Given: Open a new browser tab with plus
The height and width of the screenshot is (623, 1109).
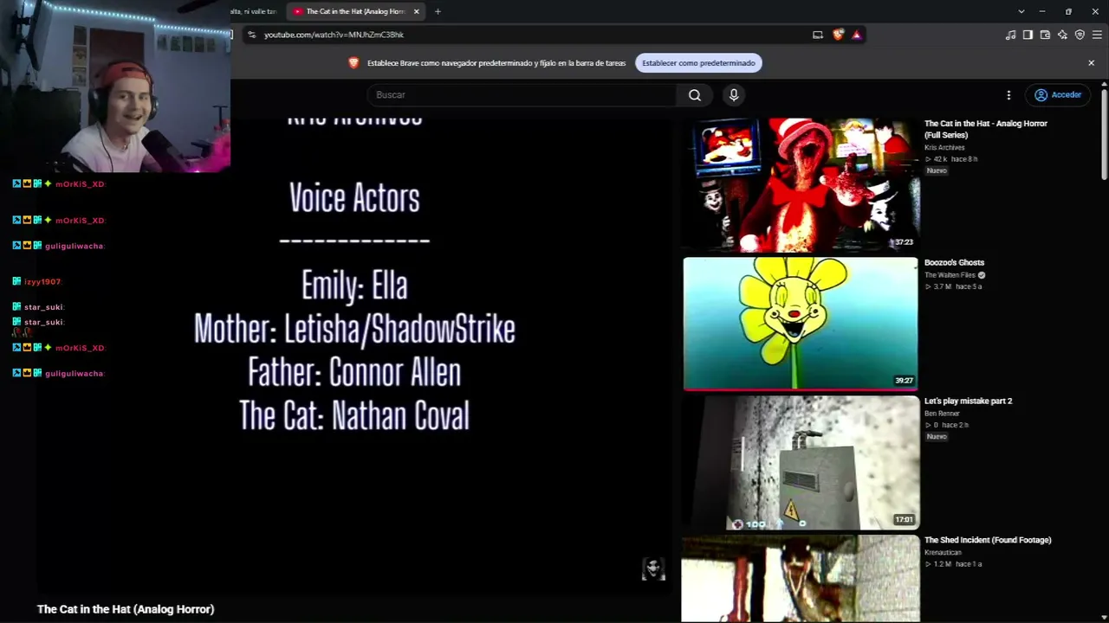Looking at the screenshot, I should pos(438,11).
